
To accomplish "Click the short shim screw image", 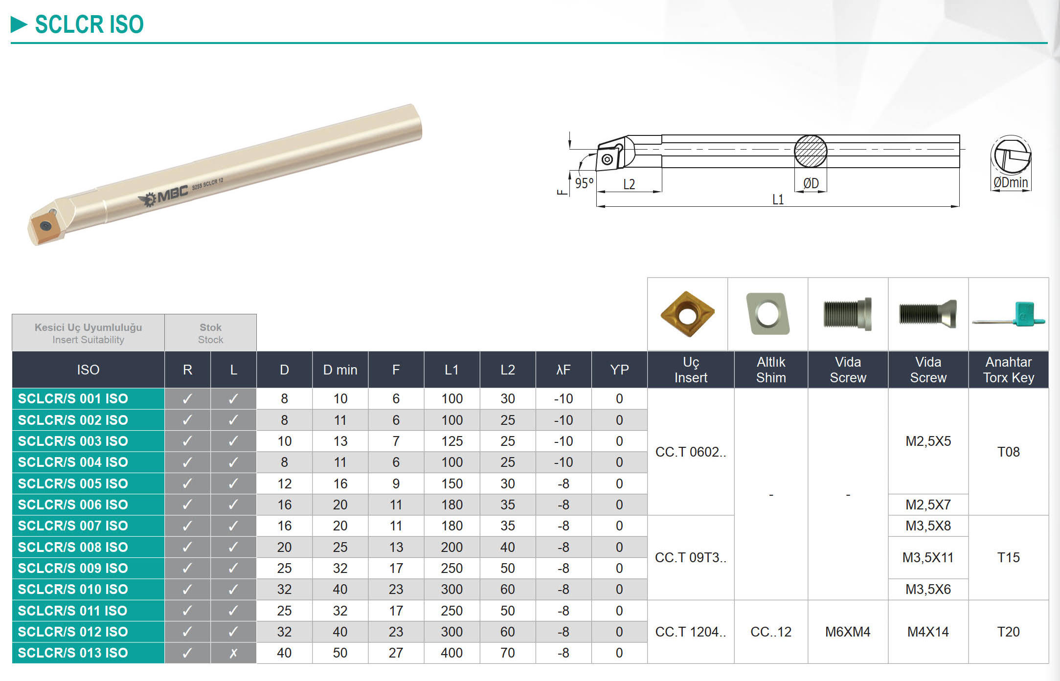I will point(847,314).
